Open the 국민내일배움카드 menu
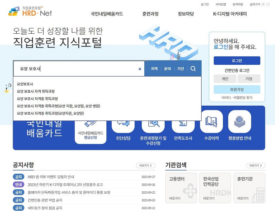The width and height of the screenshot is (275, 211). click(x=107, y=14)
